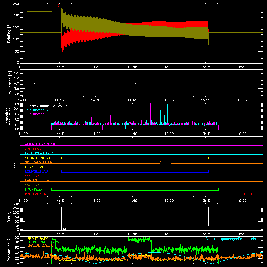Viewport: 267px width, 267px height.
Task: Click the AAZ_FLAG pulse near 14:15
Action: point(62,185)
